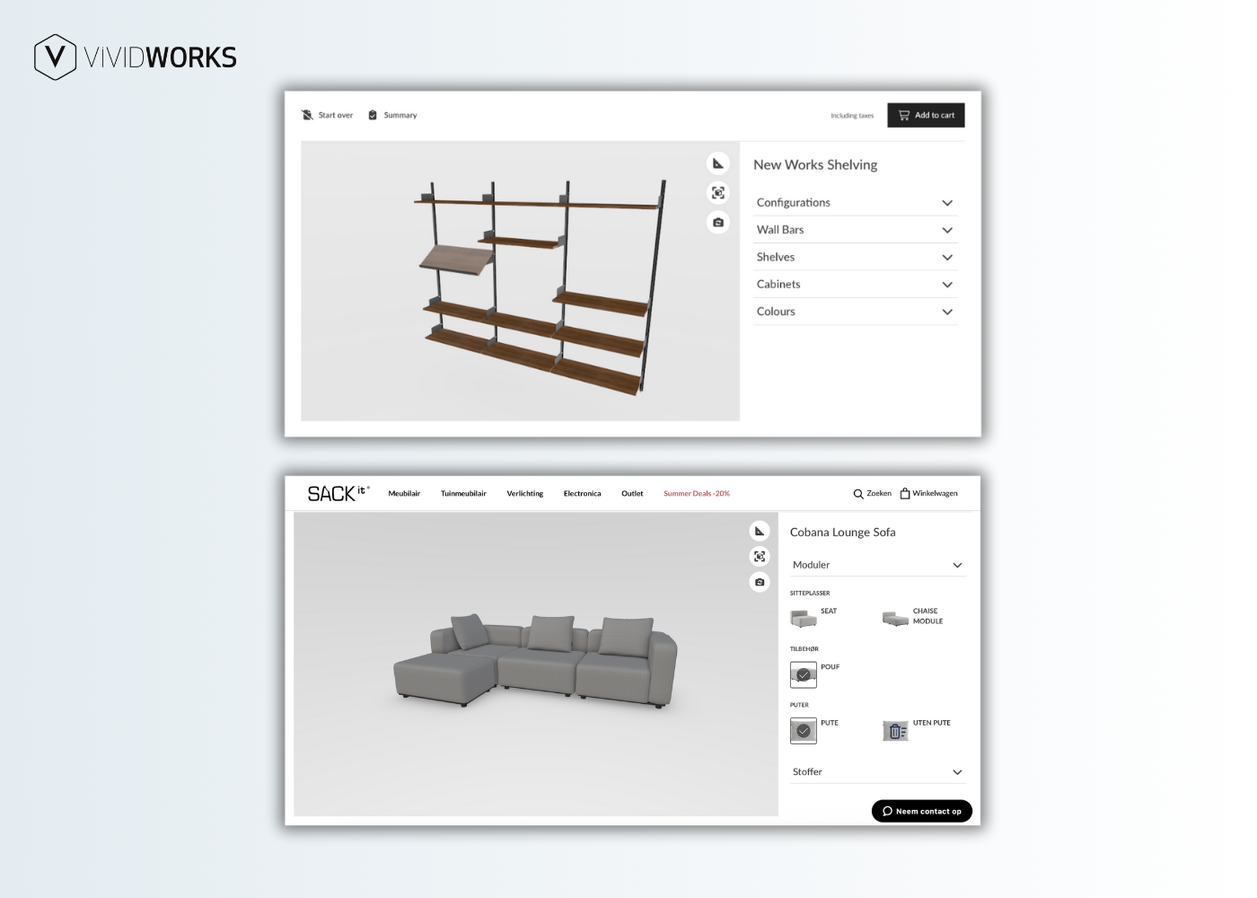Screen dimensions: 1257x898
Task: Click the fit-to-view icon in shelving viewer
Action: pos(718,193)
